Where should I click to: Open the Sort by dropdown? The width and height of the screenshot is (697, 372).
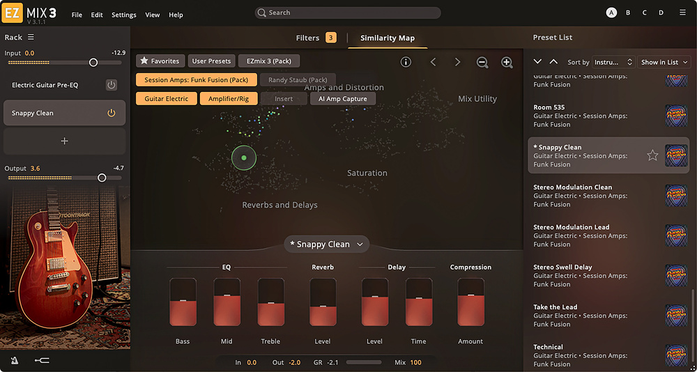click(613, 62)
